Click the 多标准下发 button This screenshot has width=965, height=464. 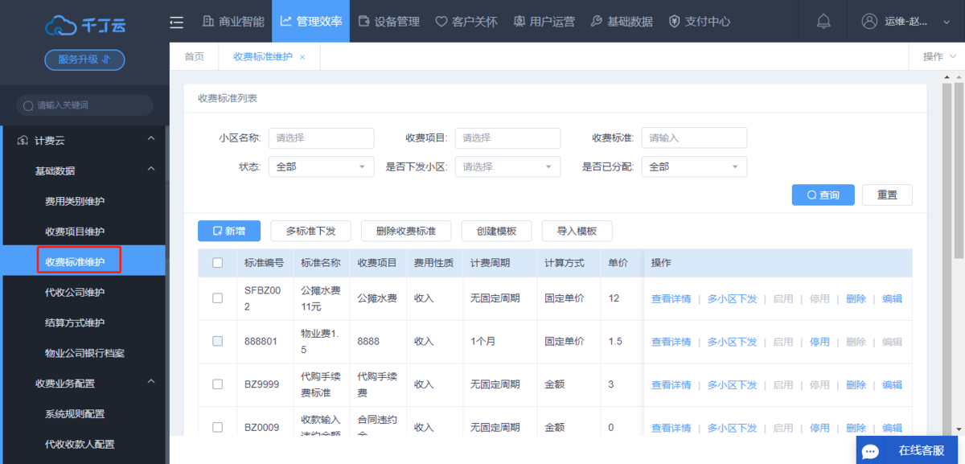pyautogui.click(x=310, y=231)
